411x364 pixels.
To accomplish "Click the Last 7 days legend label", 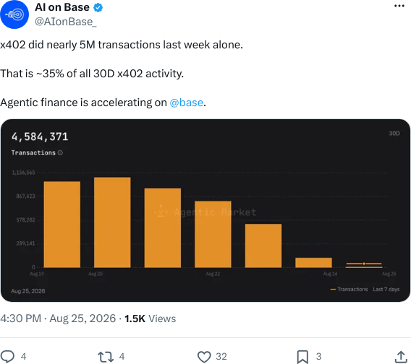I will (x=386, y=289).
